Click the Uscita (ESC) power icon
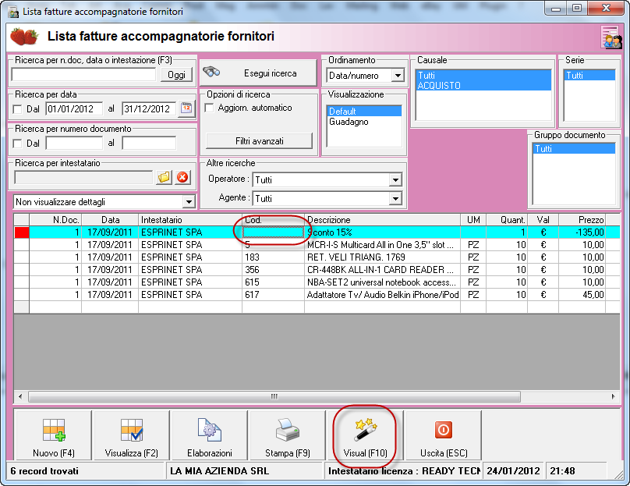630x486 pixels. pos(443,430)
